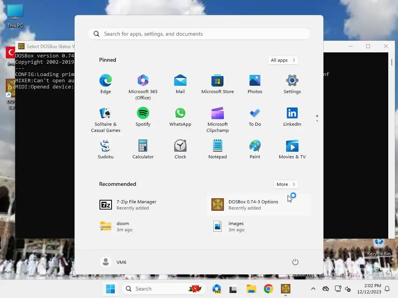Show All apps list
This screenshot has width=398, height=298.
tap(283, 60)
